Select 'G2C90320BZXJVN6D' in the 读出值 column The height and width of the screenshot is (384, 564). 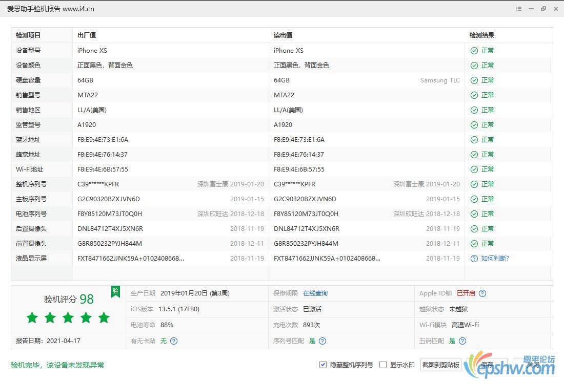pos(305,199)
